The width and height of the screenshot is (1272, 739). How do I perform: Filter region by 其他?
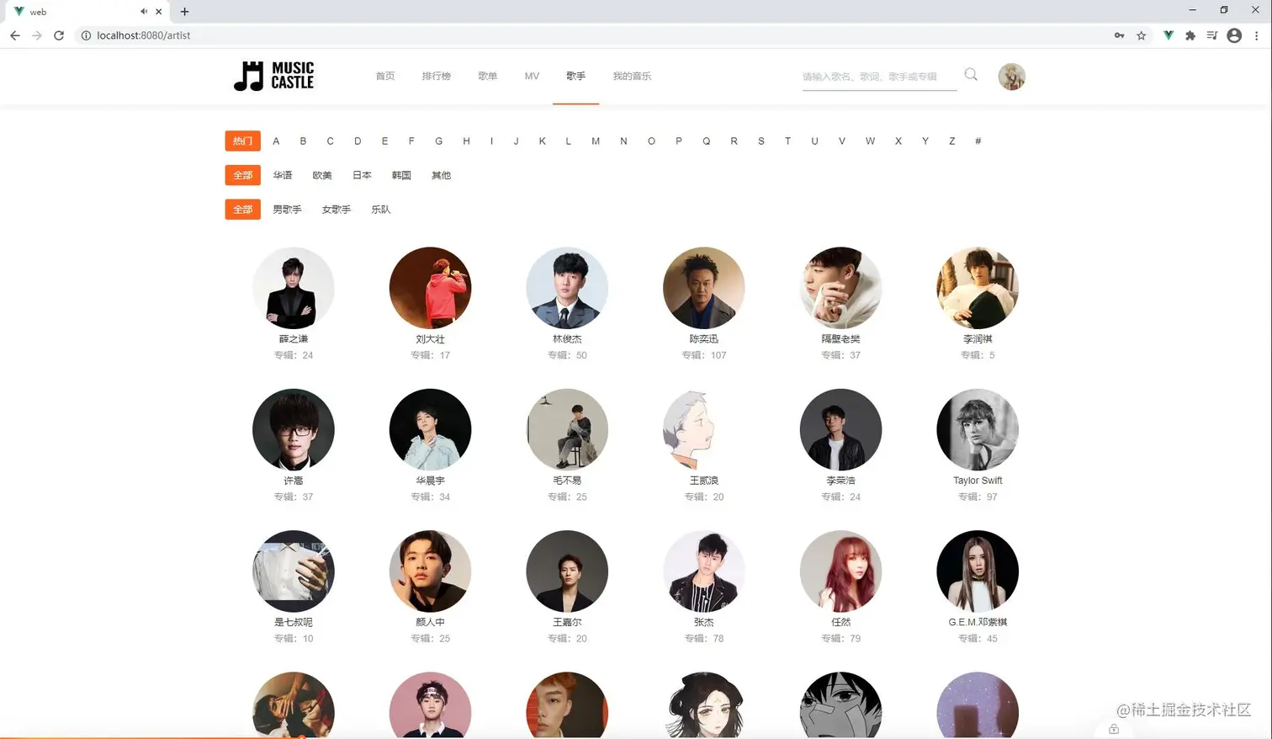pyautogui.click(x=441, y=175)
